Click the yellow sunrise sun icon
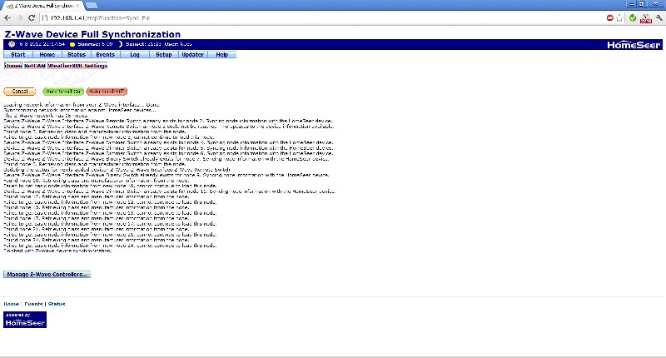Viewport: 666px width, 358px height. [x=72, y=44]
